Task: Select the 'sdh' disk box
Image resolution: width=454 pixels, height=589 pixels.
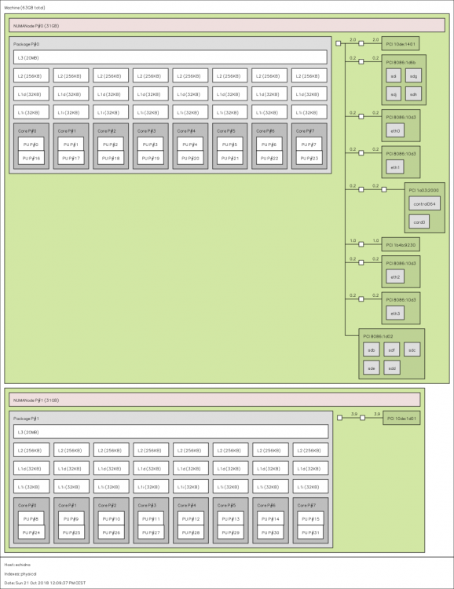Action: [413, 94]
